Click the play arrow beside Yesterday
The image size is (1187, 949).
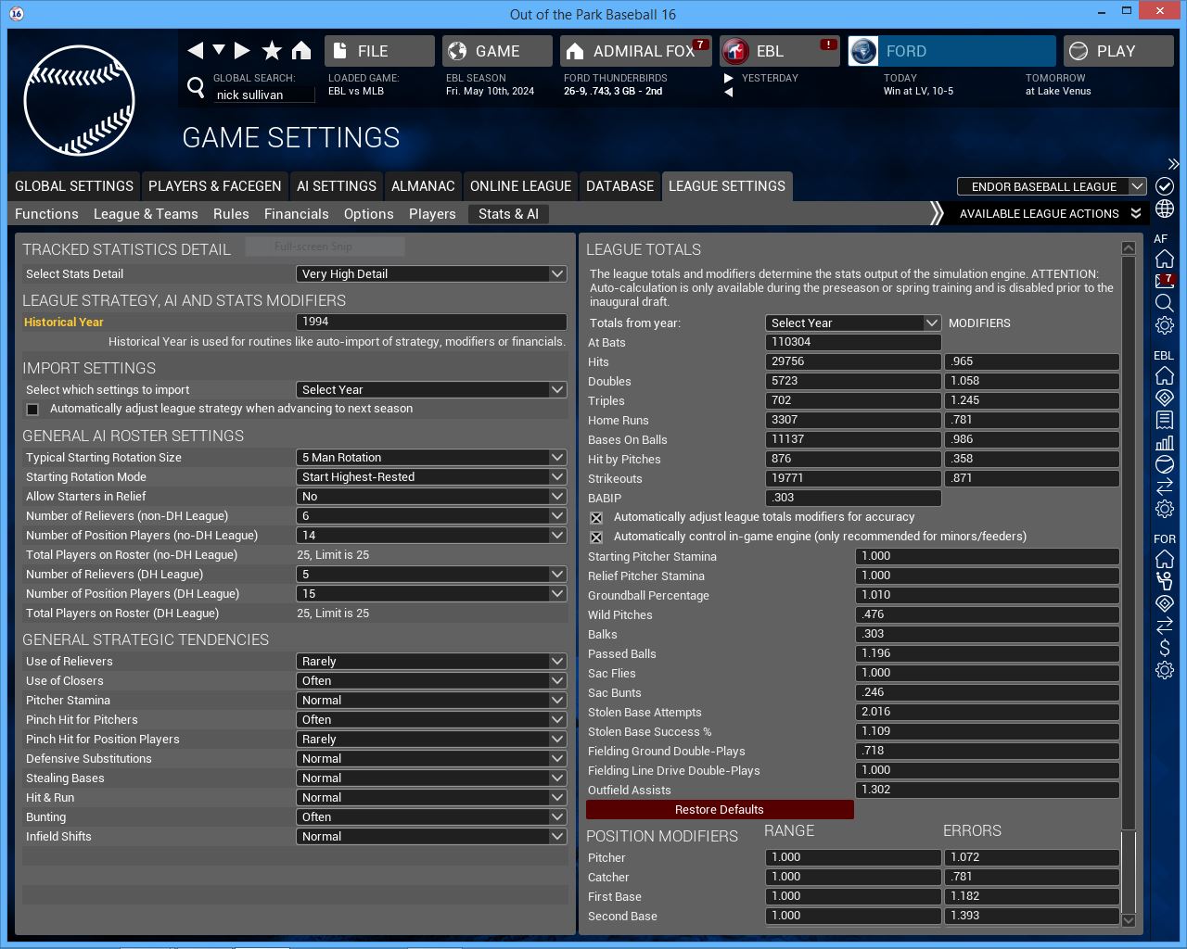tap(729, 78)
